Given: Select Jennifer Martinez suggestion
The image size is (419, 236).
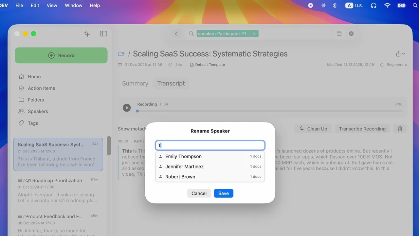Looking at the screenshot, I should pos(210,167).
